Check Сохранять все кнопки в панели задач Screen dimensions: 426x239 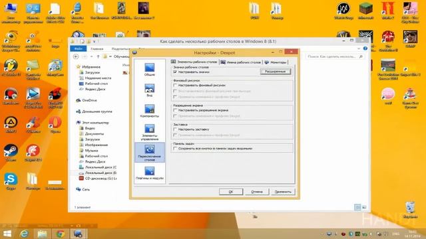point(175,149)
